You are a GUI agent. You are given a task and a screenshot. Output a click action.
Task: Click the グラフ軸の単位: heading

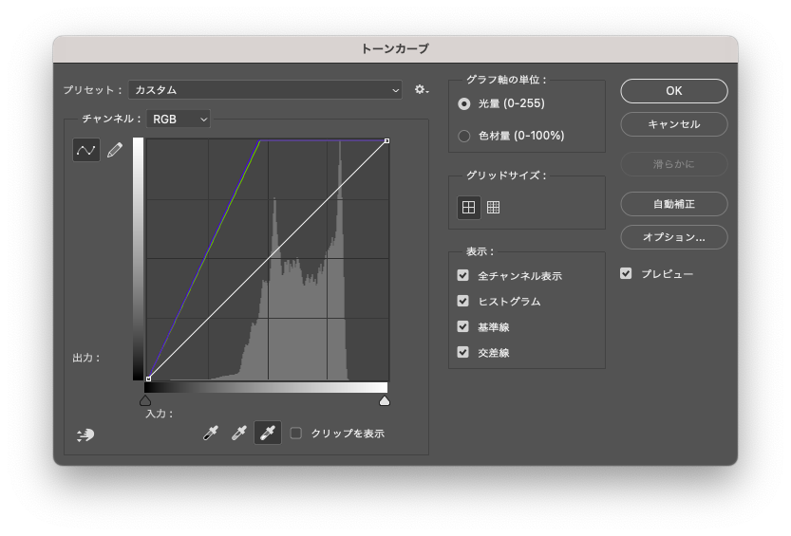click(506, 80)
